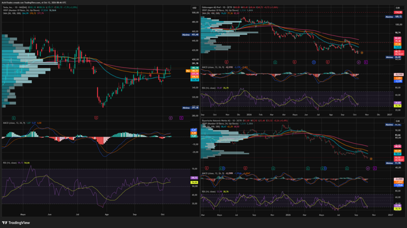Click the blue dividend circle marker on Volkswagen chart

(x=314, y=62)
